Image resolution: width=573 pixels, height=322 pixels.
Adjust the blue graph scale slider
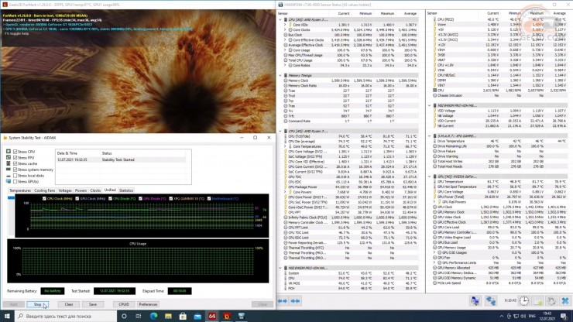[12, 197]
